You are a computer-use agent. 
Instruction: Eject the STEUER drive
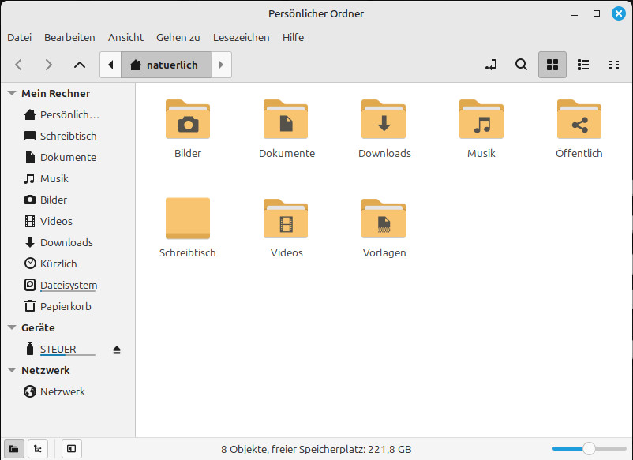117,350
